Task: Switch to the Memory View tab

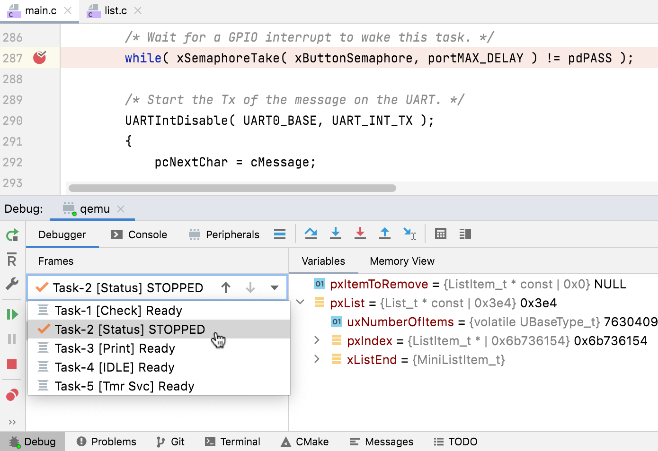Action: click(x=402, y=261)
